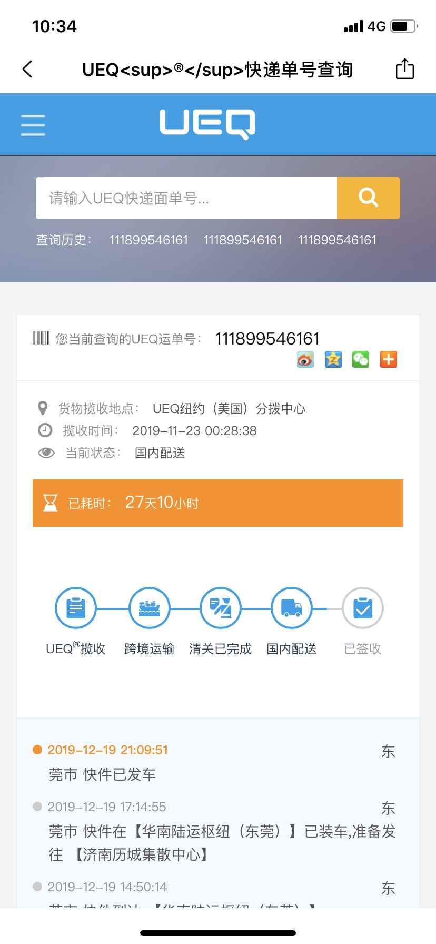Select second history number 111899546161
436x944 pixels.
click(x=243, y=240)
